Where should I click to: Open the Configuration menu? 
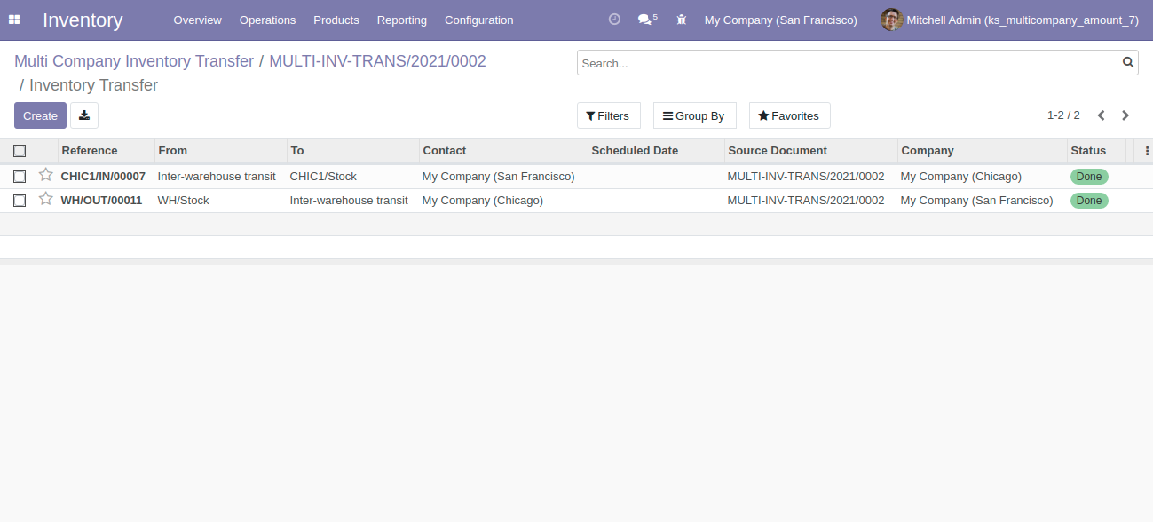click(478, 20)
